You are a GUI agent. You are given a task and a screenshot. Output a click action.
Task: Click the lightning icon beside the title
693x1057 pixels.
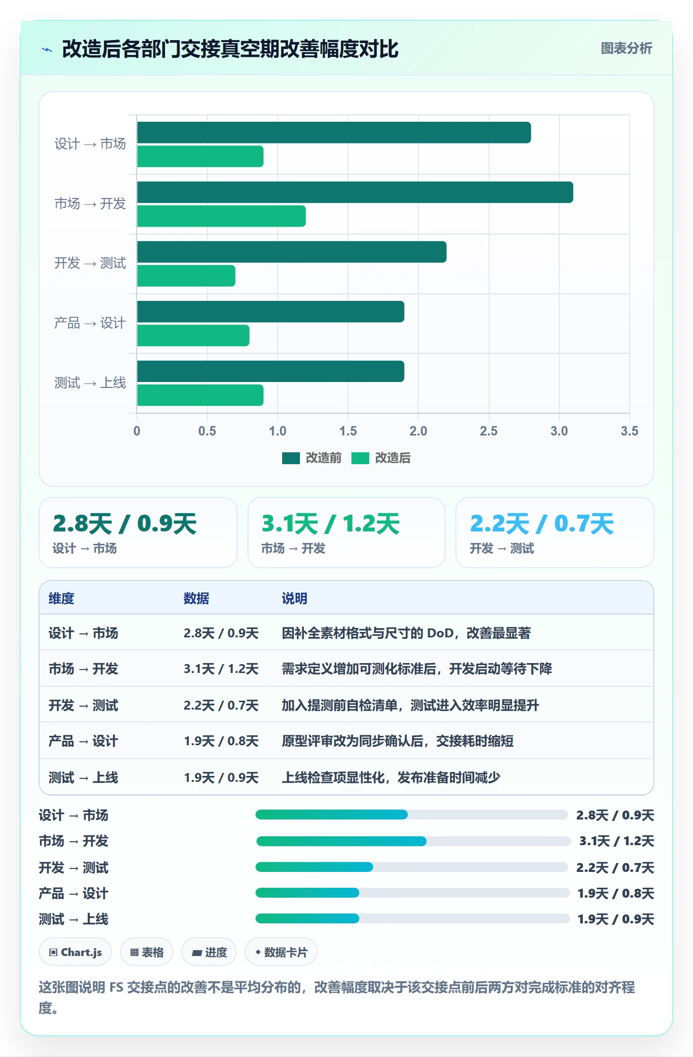pyautogui.click(x=47, y=49)
